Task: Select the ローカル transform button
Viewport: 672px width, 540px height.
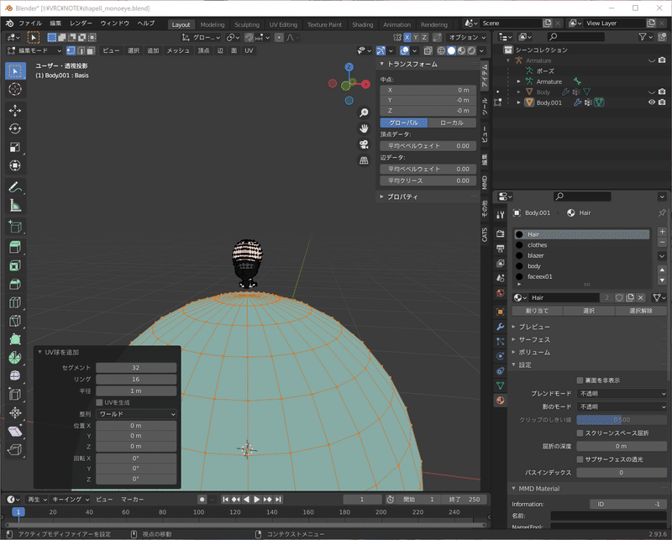Action: [452, 123]
